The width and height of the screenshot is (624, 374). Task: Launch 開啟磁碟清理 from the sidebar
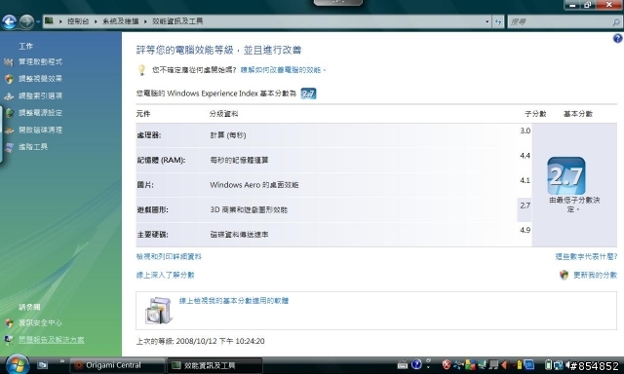[x=40, y=130]
